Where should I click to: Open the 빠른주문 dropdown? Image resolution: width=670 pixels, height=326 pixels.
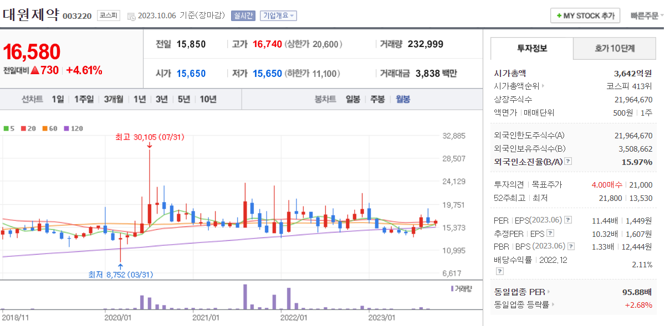pos(647,15)
